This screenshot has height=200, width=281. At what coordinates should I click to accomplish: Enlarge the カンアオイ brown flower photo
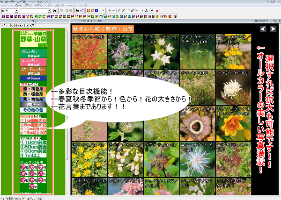coord(198,124)
